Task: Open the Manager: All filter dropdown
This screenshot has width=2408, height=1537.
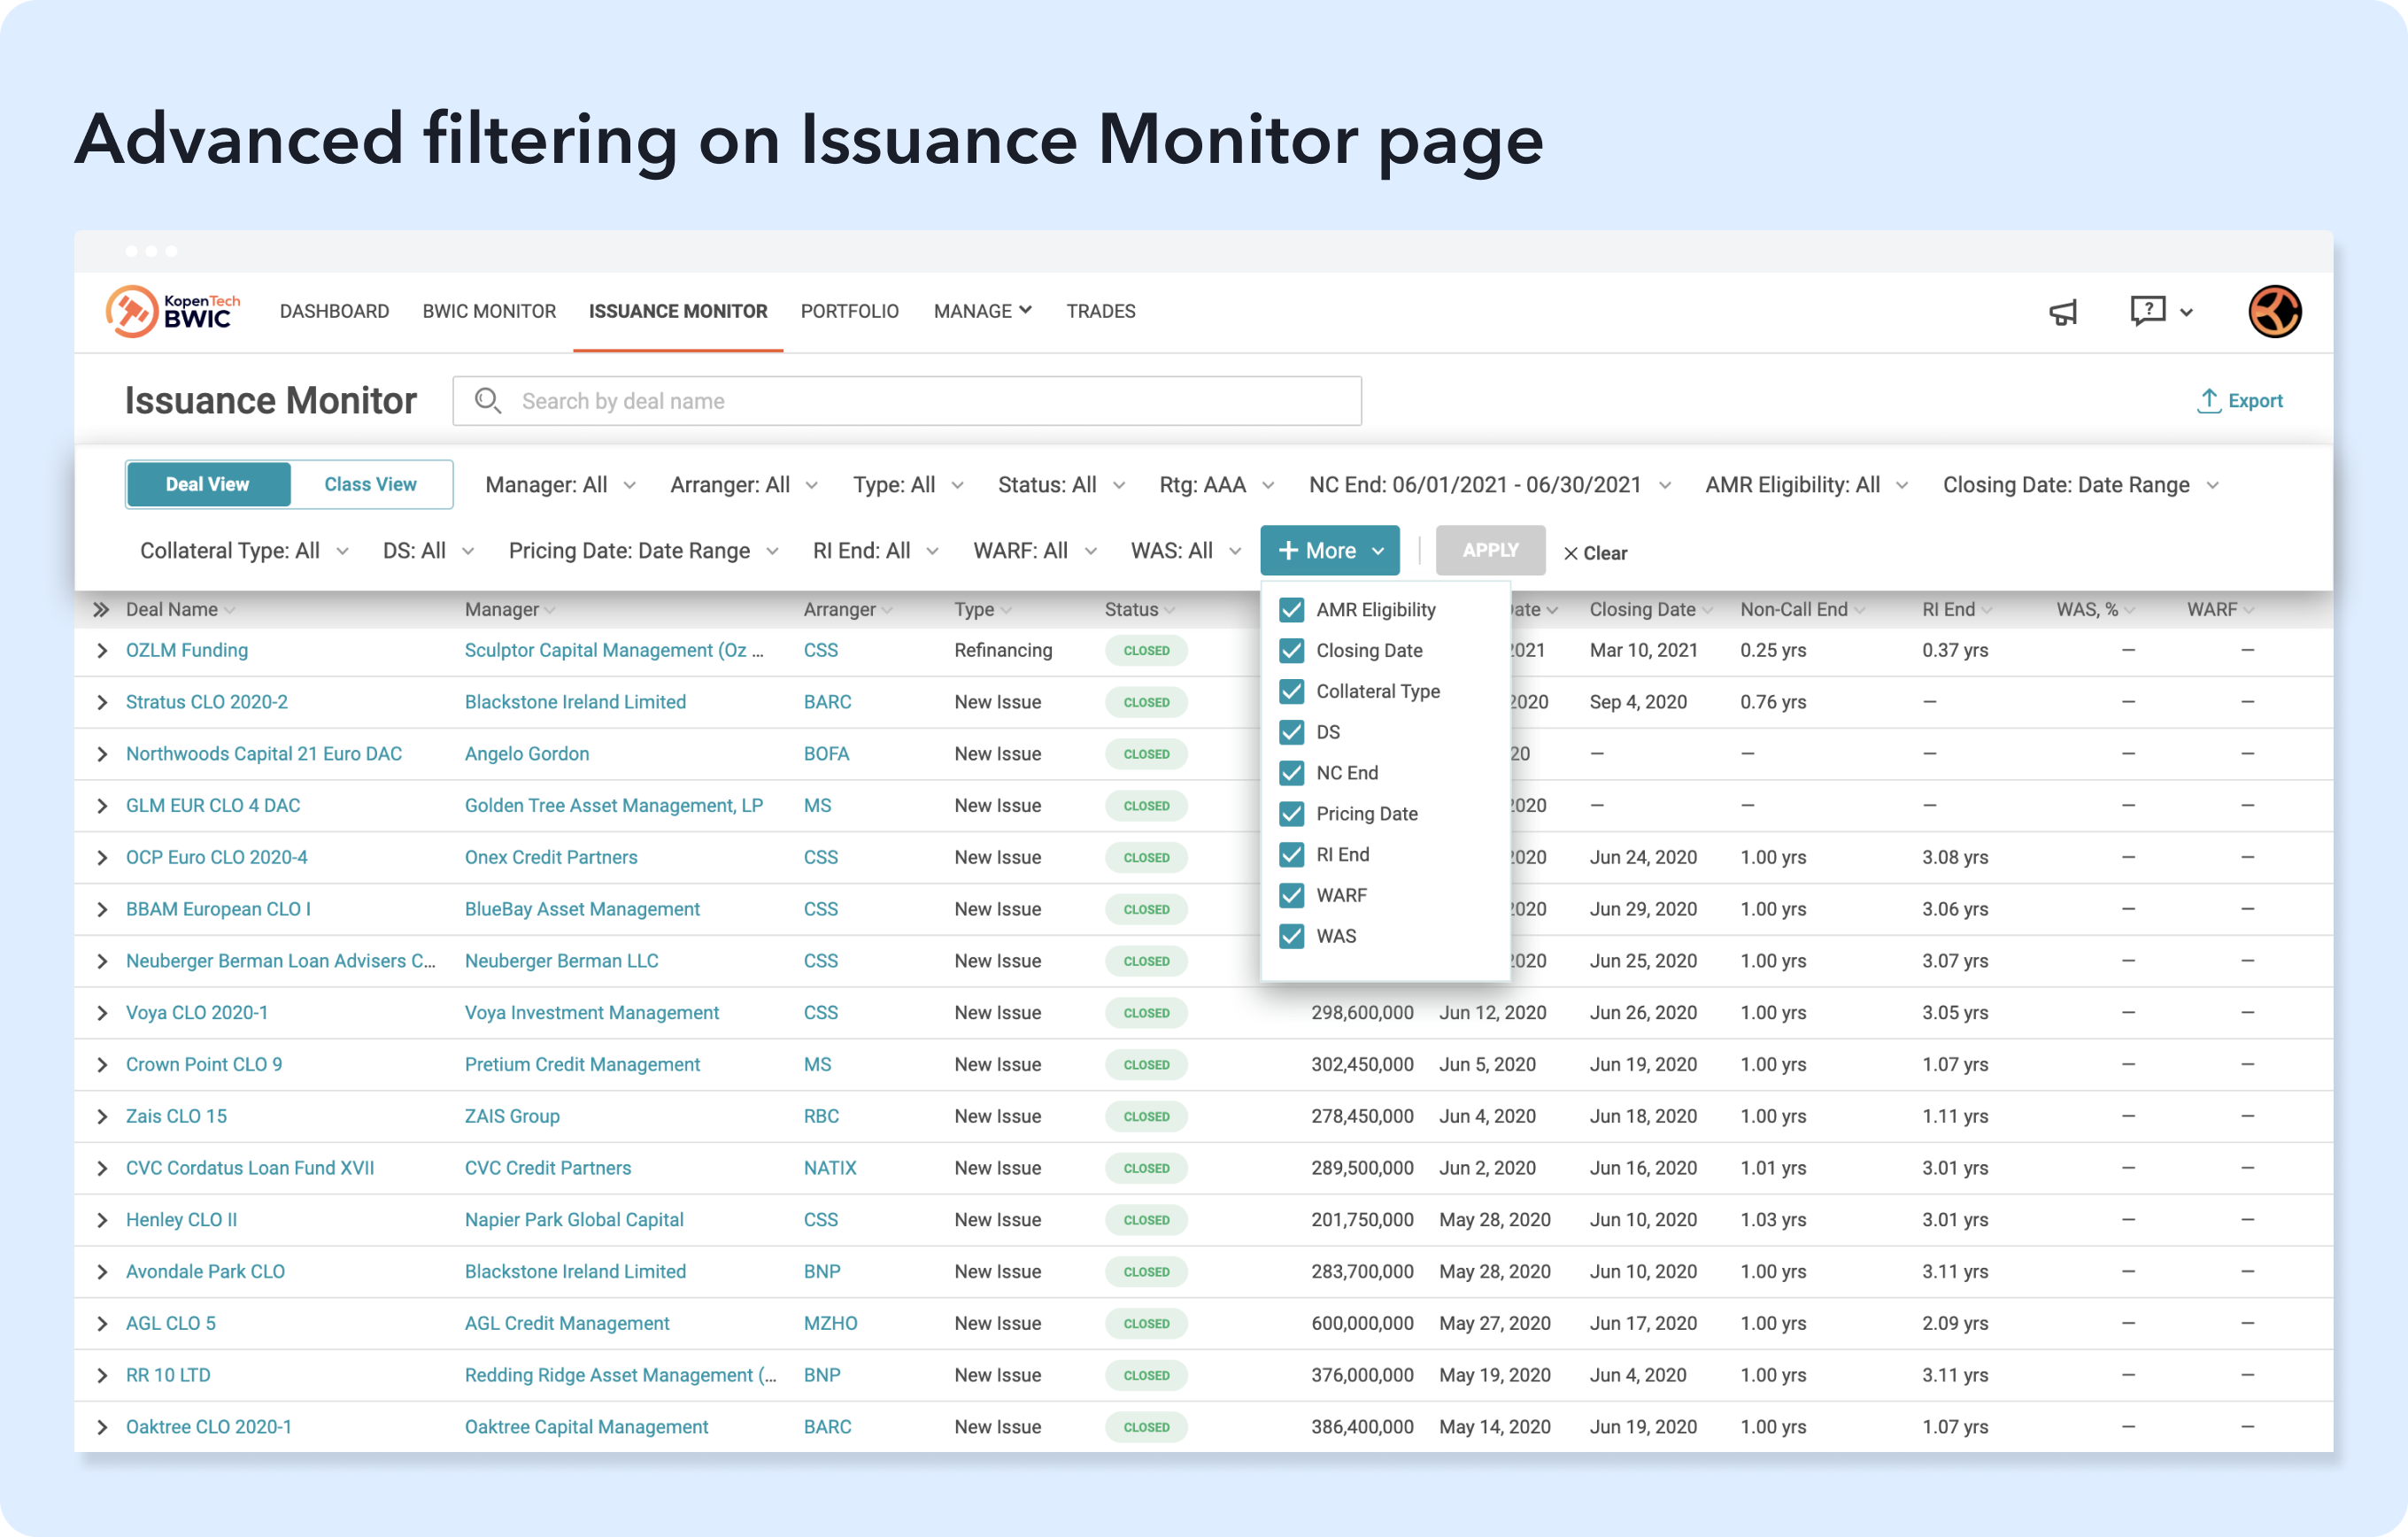Action: [559, 485]
